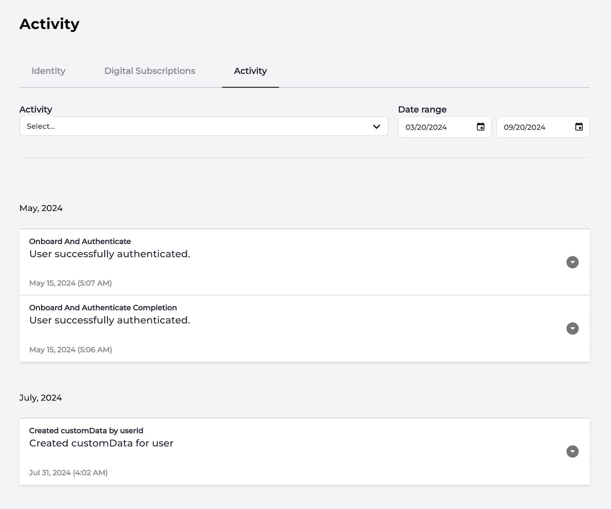Switch to the Identity tab

[49, 71]
